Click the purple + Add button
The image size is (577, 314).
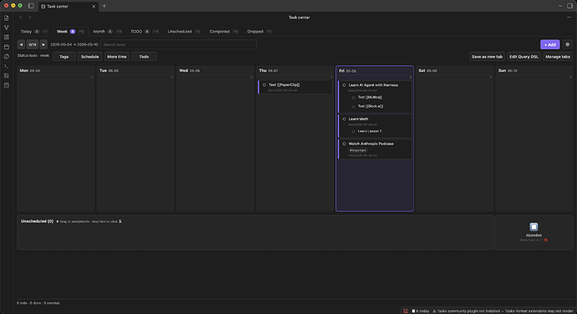[549, 44]
